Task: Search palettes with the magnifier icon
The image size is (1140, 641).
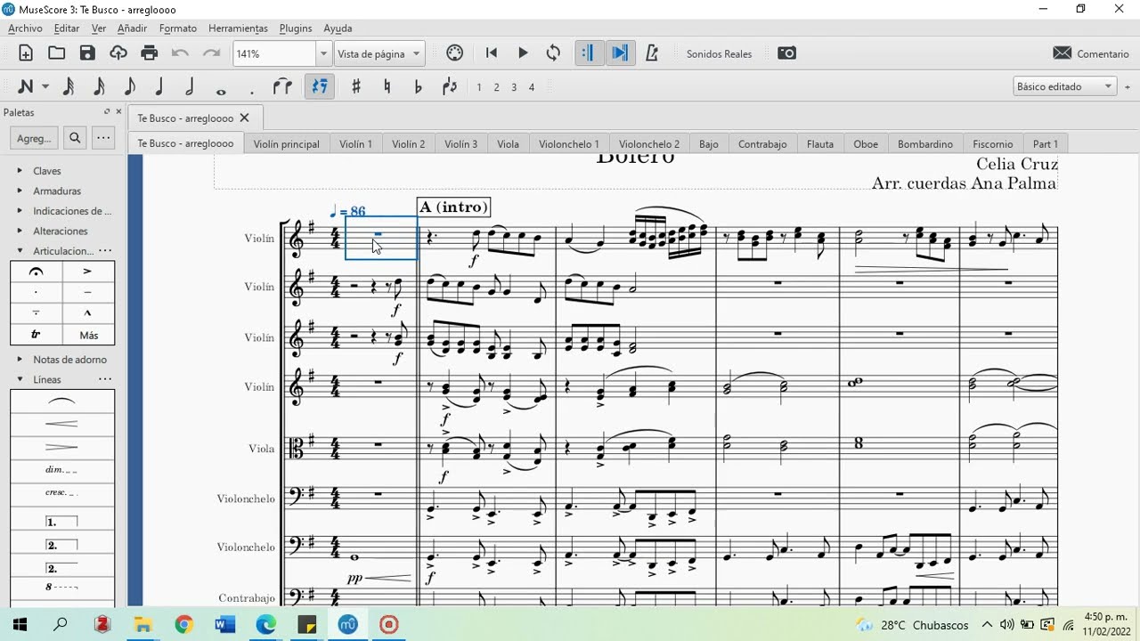Action: click(x=75, y=138)
